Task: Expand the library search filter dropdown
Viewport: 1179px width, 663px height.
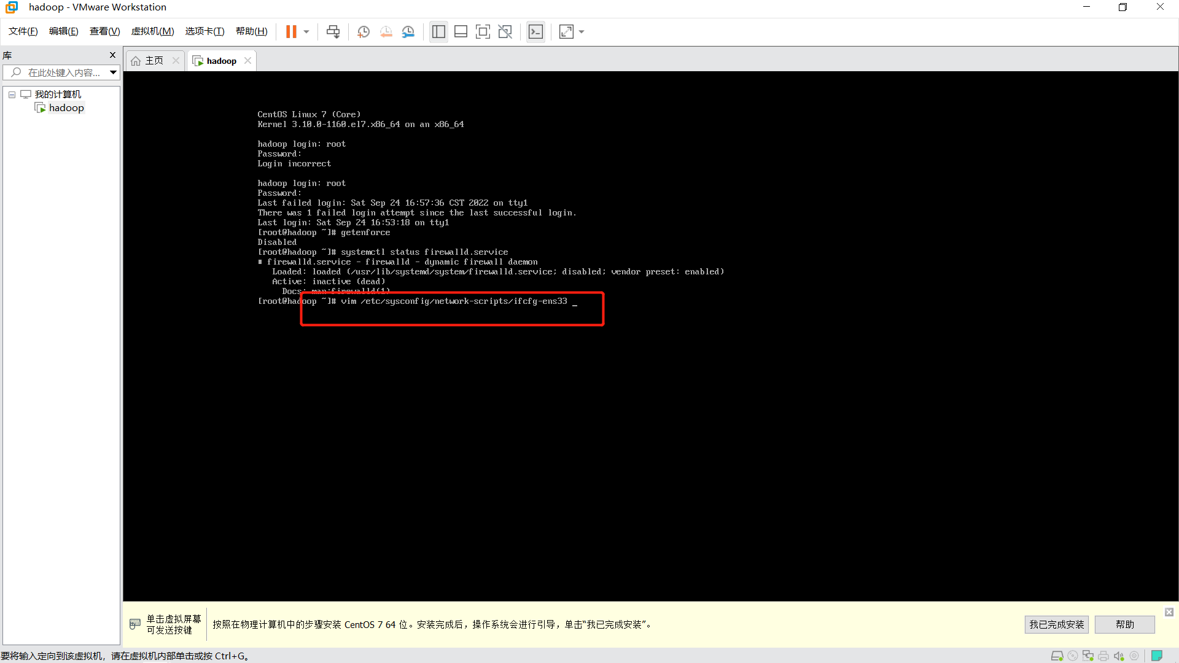Action: click(x=113, y=72)
